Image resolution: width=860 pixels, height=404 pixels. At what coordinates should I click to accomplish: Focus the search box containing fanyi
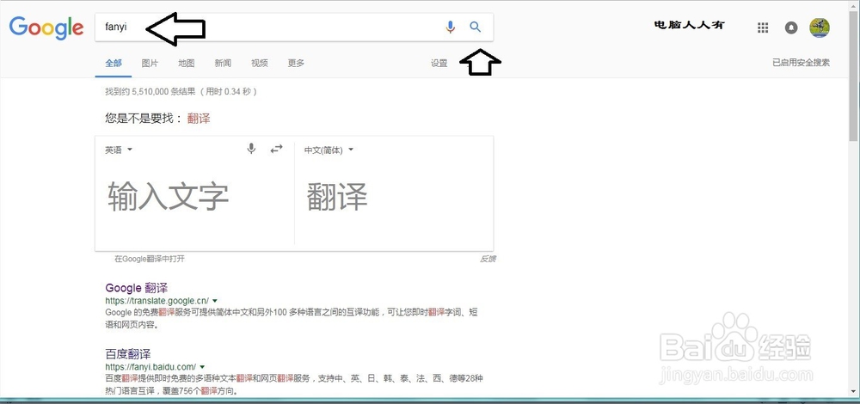[294, 27]
